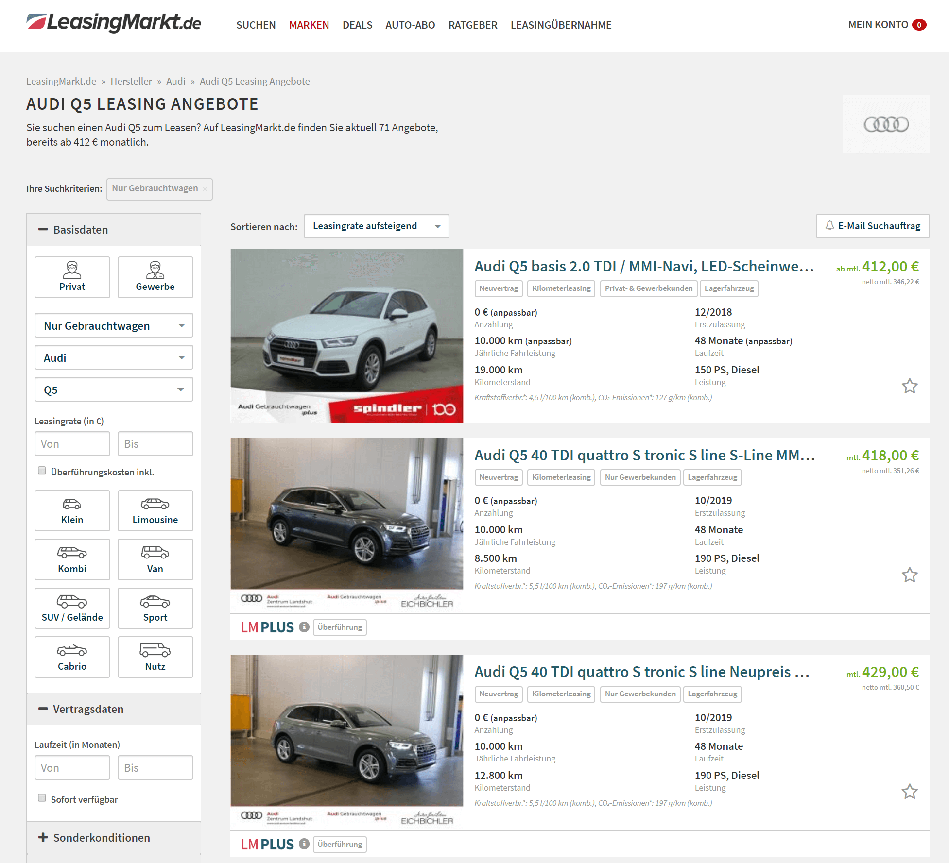This screenshot has height=863, width=949.
Task: Open the AUTO-ABO menu item
Action: click(x=410, y=25)
